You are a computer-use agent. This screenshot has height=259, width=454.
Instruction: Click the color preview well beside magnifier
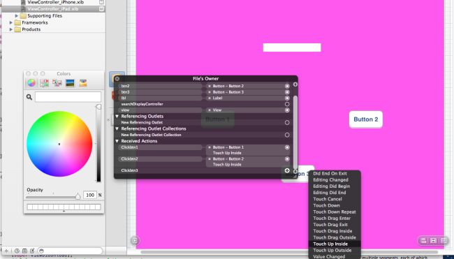coord(68,97)
